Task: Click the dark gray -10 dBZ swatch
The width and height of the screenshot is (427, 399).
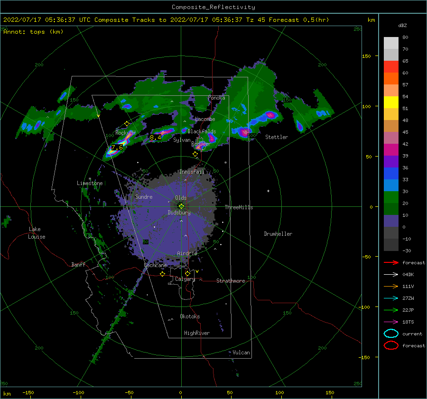Action: tap(391, 244)
